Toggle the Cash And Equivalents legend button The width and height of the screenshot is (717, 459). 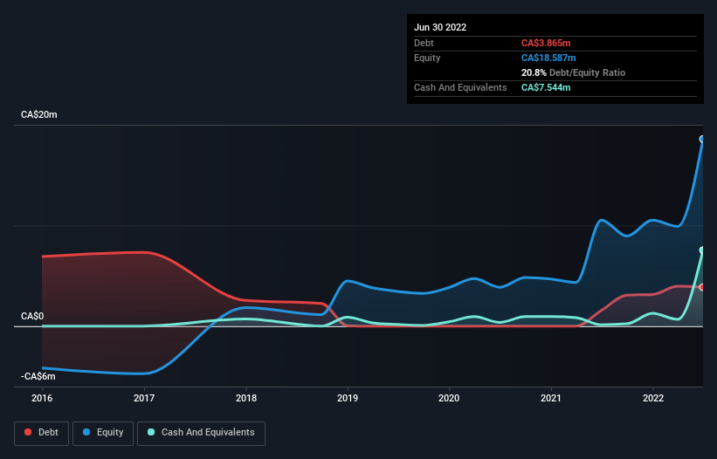[201, 433]
